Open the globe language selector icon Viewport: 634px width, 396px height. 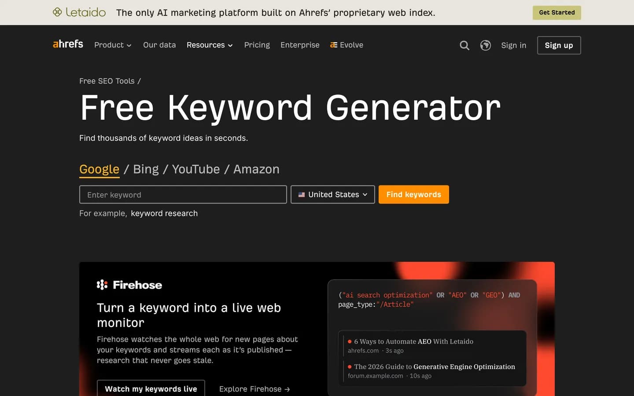coord(485,45)
